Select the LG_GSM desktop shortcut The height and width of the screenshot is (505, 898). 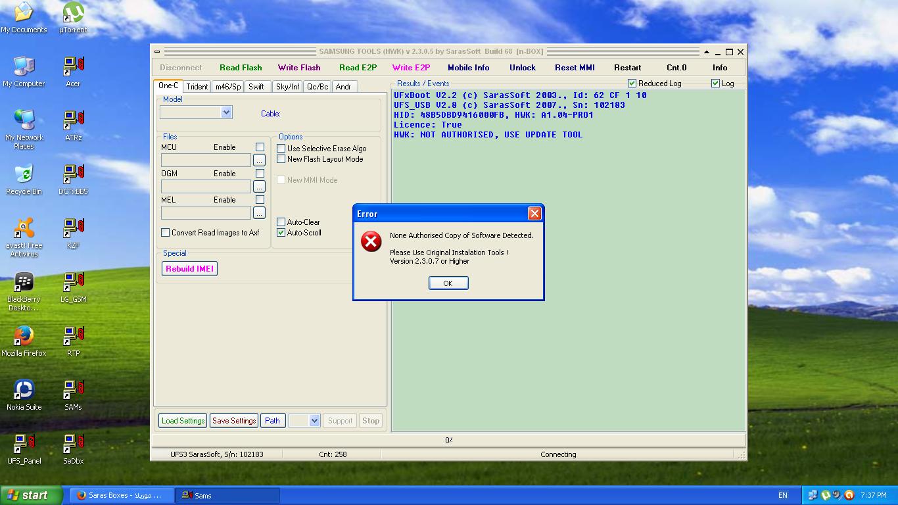(x=73, y=287)
